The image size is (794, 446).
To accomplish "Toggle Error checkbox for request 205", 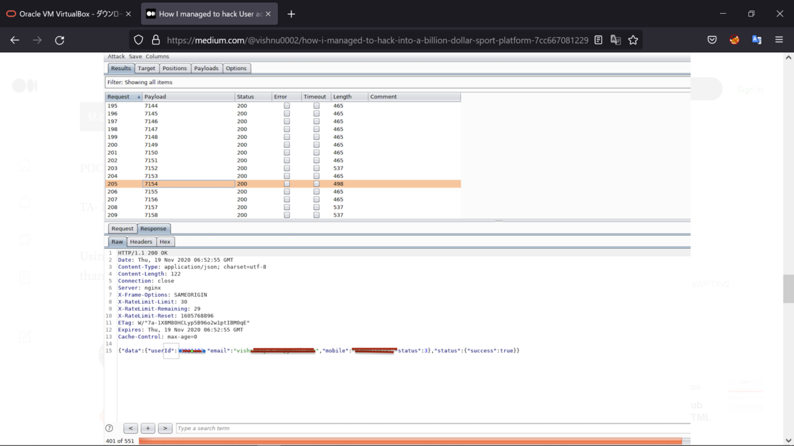I will tap(287, 184).
